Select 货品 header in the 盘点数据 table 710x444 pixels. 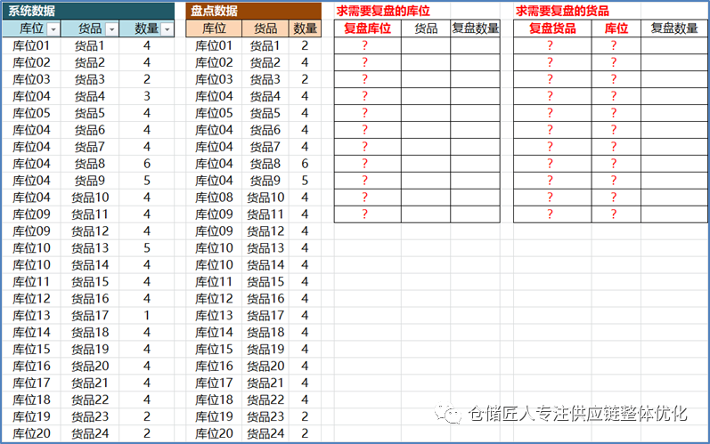pos(265,28)
